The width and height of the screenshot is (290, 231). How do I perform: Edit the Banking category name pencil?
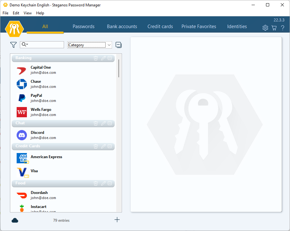(103, 58)
